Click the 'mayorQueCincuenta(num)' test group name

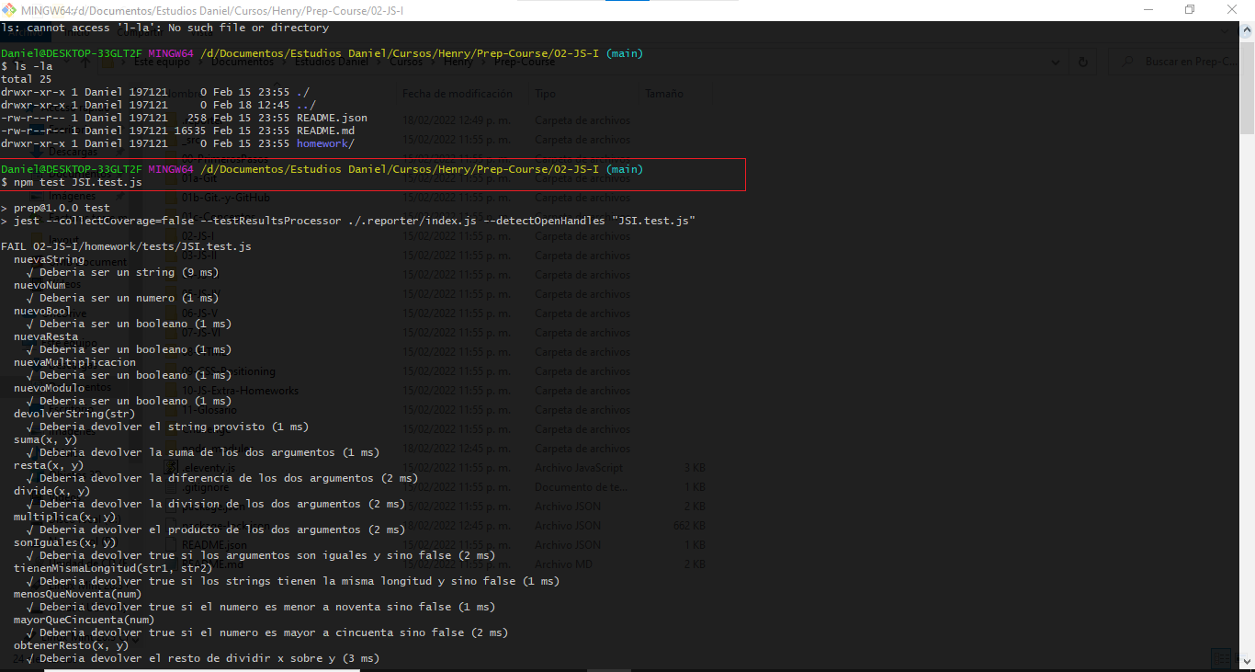(85, 620)
